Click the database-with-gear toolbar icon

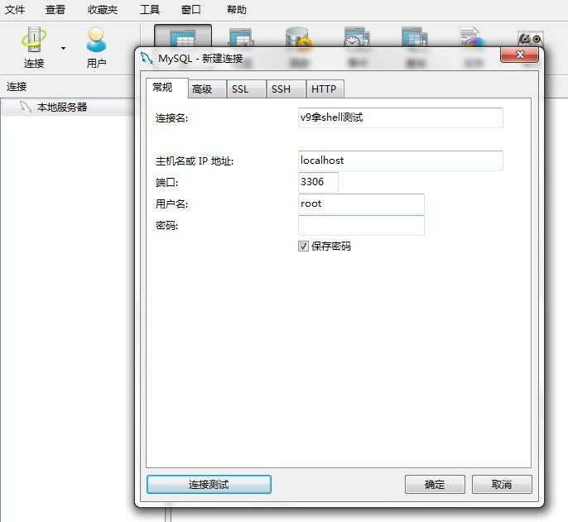pos(298,37)
